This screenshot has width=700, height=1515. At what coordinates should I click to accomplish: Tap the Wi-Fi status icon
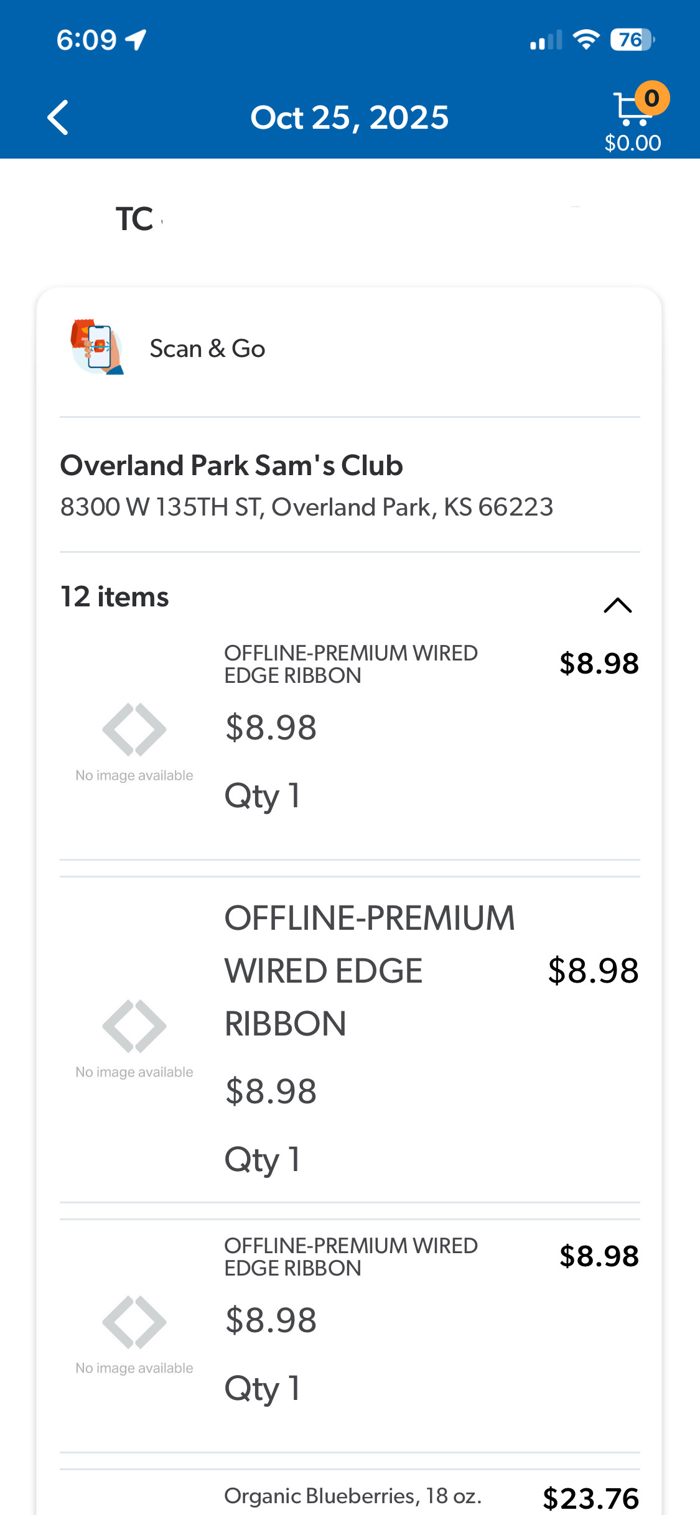586,40
